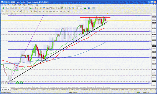Click the yellow chart shift triangle marker
The height and width of the screenshot is (94, 157).
(108, 13)
